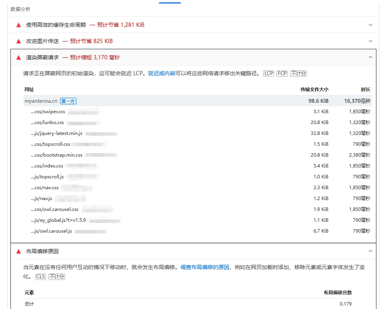The image size is (388, 309).
Task: Expand the 改进图片传送 audit chevron
Action: pos(370,41)
